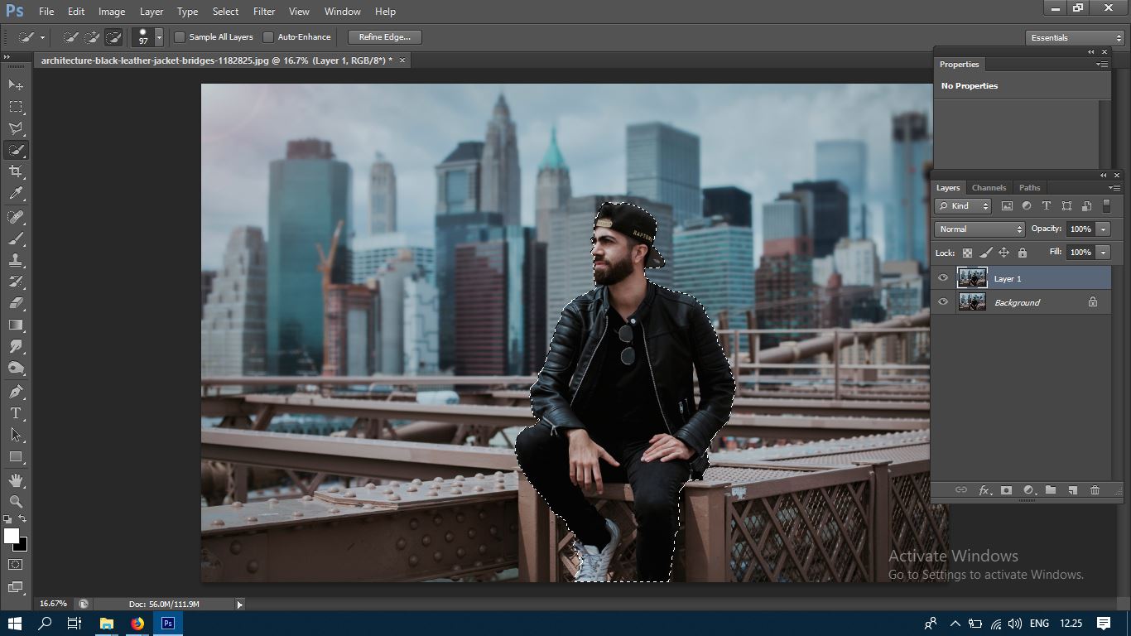Select the Eyedropper tool
This screenshot has height=636, width=1131.
[16, 194]
